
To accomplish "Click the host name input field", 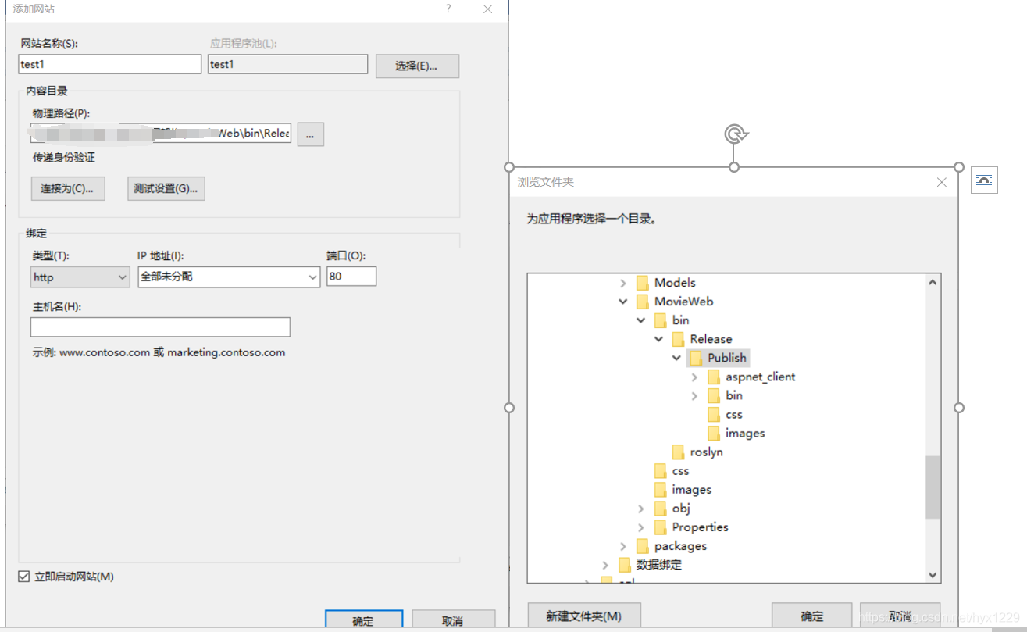I will [x=160, y=327].
